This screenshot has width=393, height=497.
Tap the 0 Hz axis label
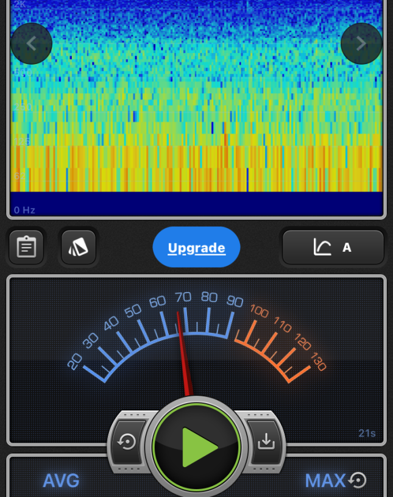tap(25, 210)
